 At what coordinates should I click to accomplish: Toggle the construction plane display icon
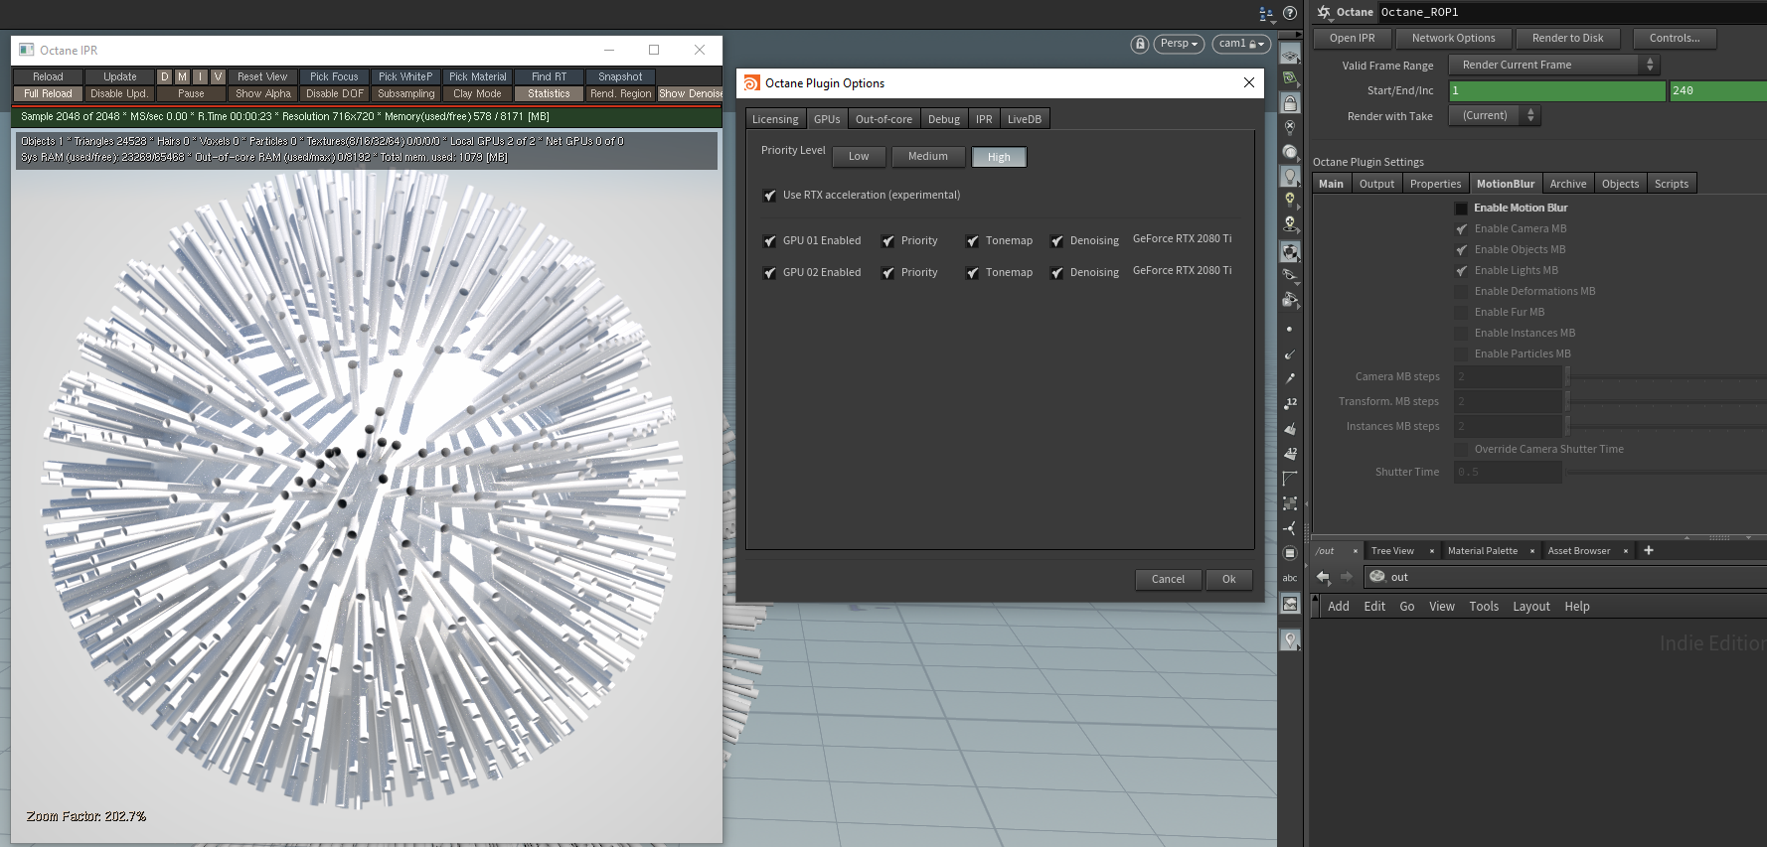pyautogui.click(x=1290, y=54)
